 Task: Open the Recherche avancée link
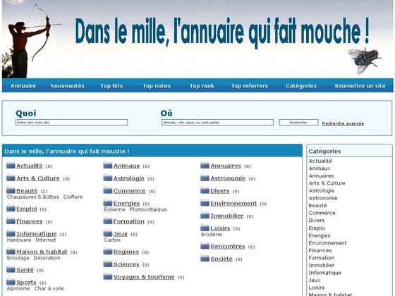pos(343,123)
